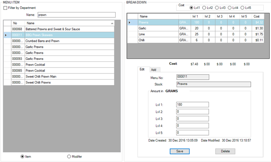Click the $0.11 cost cell for Chilli
271x162 pixels.
(257, 40)
